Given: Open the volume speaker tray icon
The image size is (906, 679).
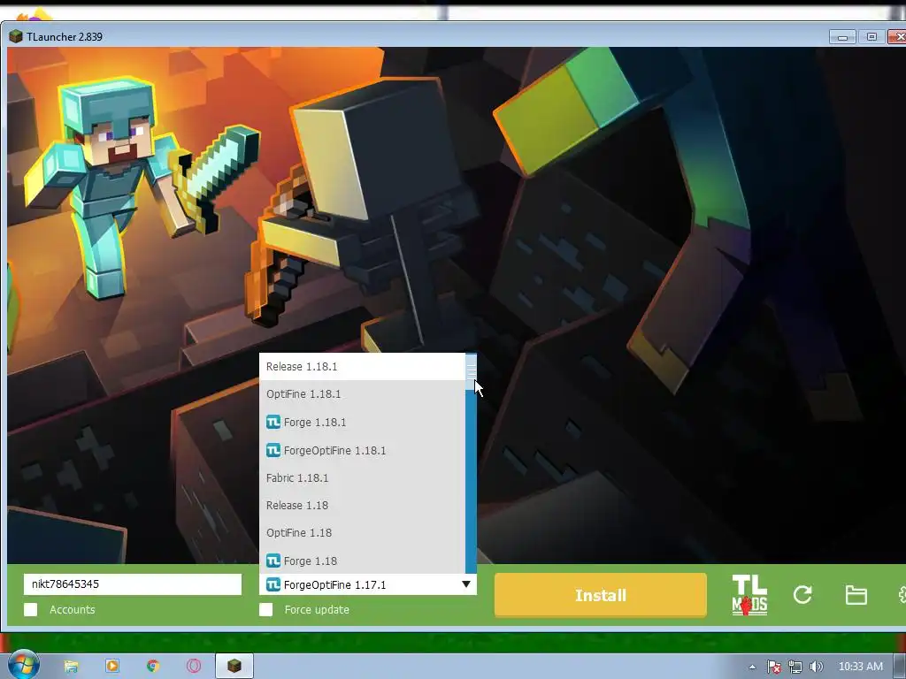Looking at the screenshot, I should pos(816,667).
